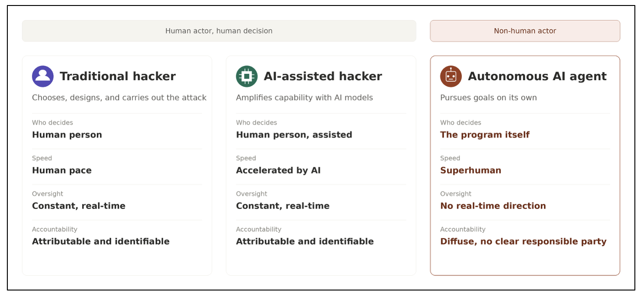Click 'Human pace' speed value
Screen dimensions: 639x296
pyautogui.click(x=62, y=170)
